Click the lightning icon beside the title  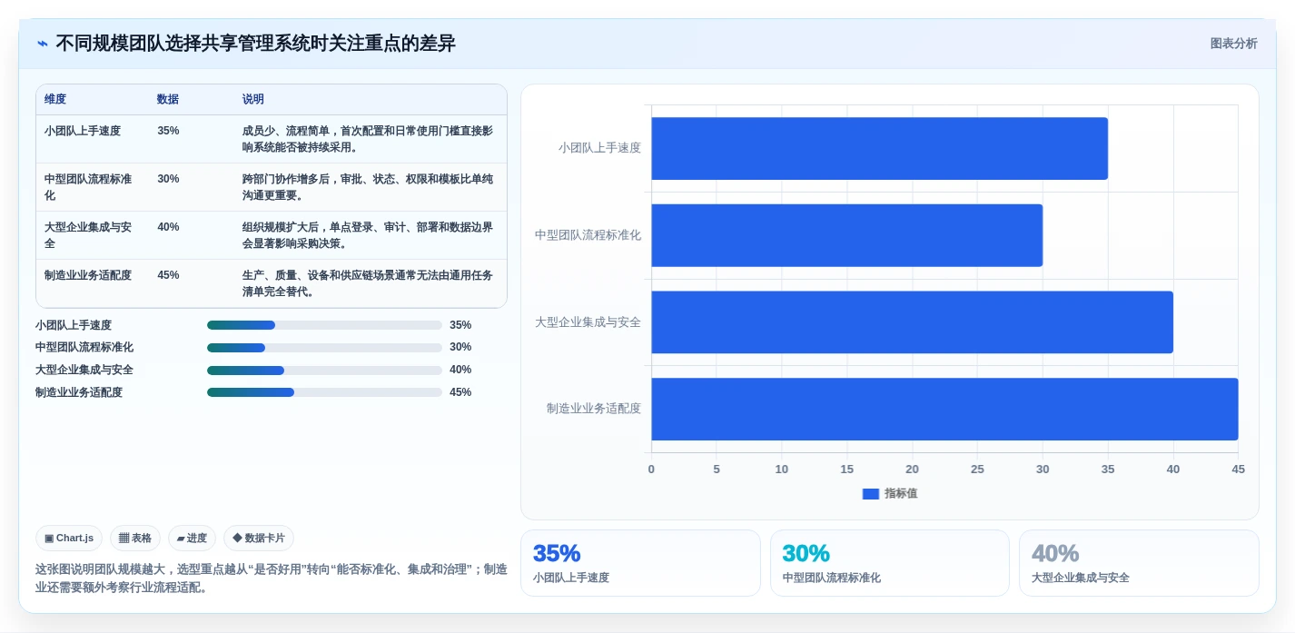pyautogui.click(x=43, y=44)
